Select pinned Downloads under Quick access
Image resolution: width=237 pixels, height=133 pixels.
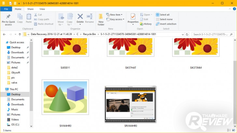15,53
